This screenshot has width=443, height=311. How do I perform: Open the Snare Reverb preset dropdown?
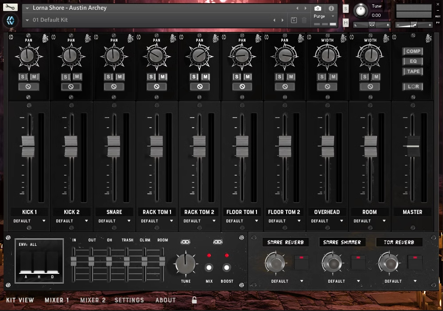point(287,281)
